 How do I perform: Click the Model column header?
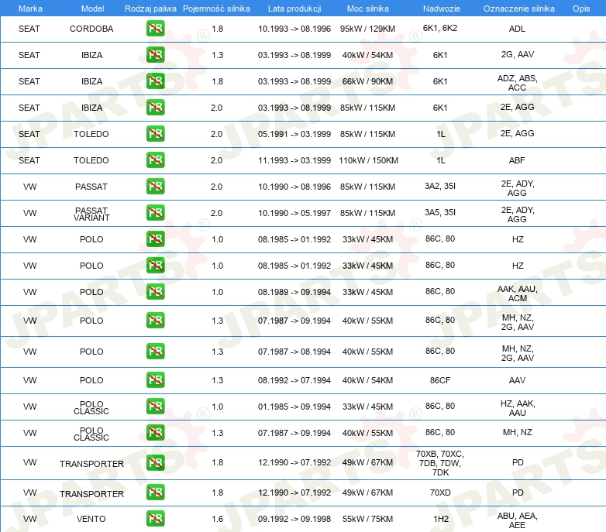tap(92, 9)
